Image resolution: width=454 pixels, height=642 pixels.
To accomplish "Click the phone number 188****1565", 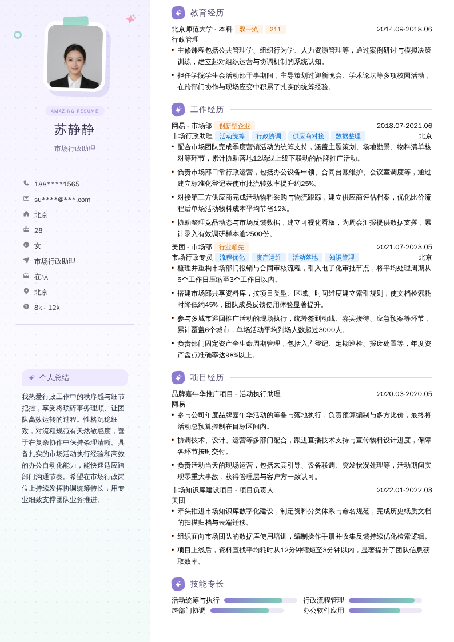I will tap(57, 184).
